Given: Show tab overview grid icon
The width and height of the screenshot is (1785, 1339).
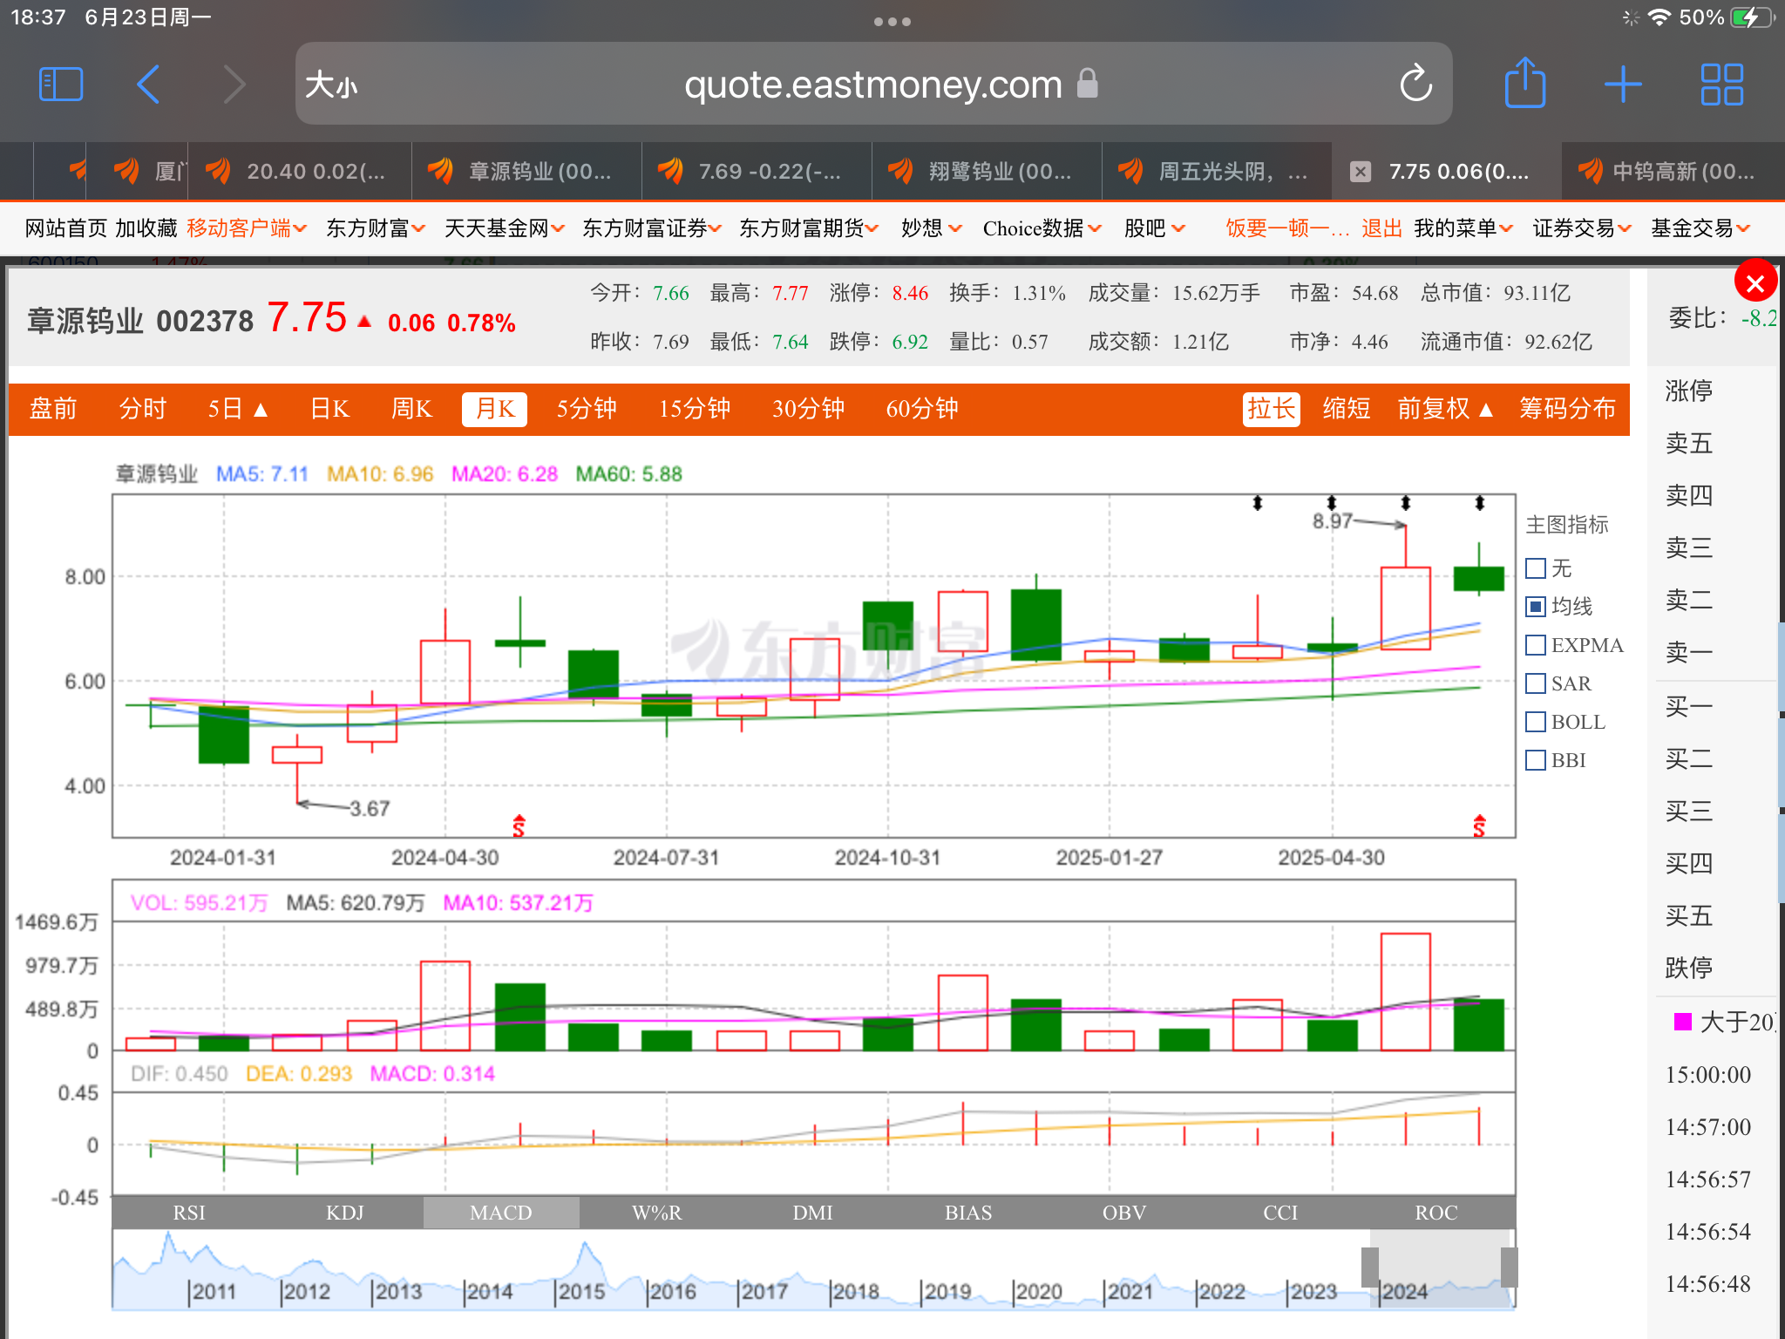Looking at the screenshot, I should (1721, 85).
